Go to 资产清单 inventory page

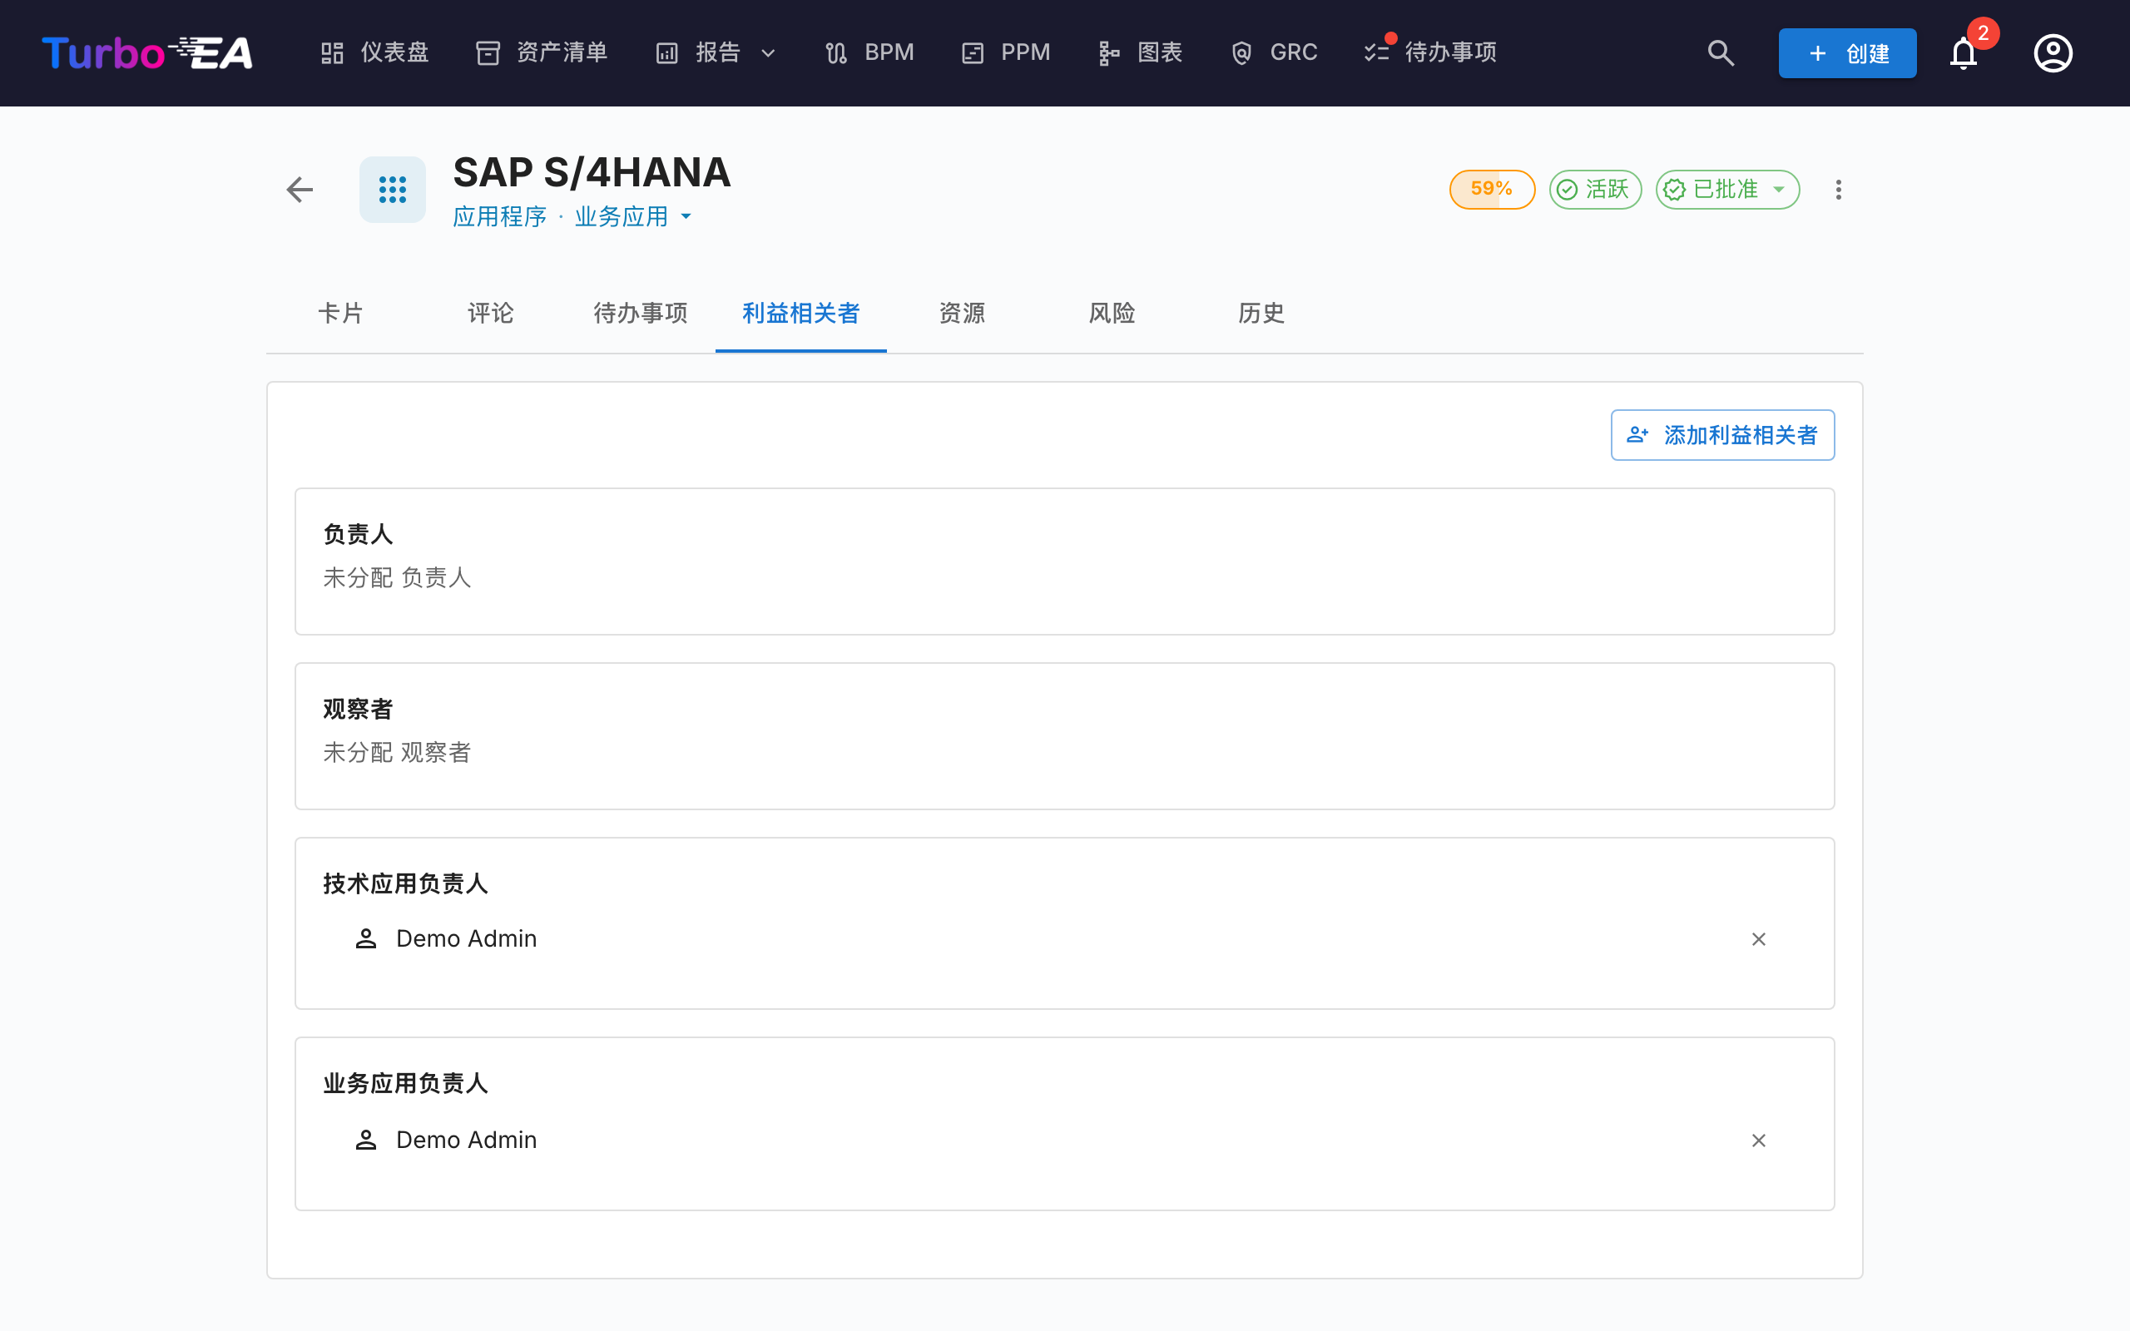542,52
